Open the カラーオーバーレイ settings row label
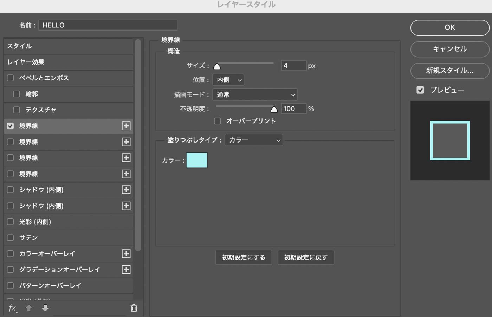 pyautogui.click(x=47, y=254)
